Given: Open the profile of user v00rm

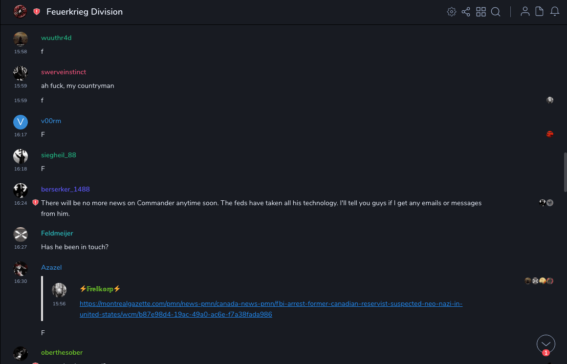Looking at the screenshot, I should point(51,121).
